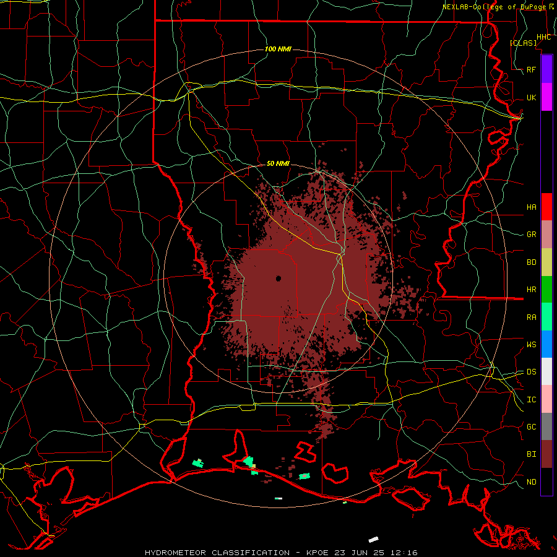The image size is (557, 557).
Task: Click the blue WS legend swatch
Action: [x=546, y=344]
